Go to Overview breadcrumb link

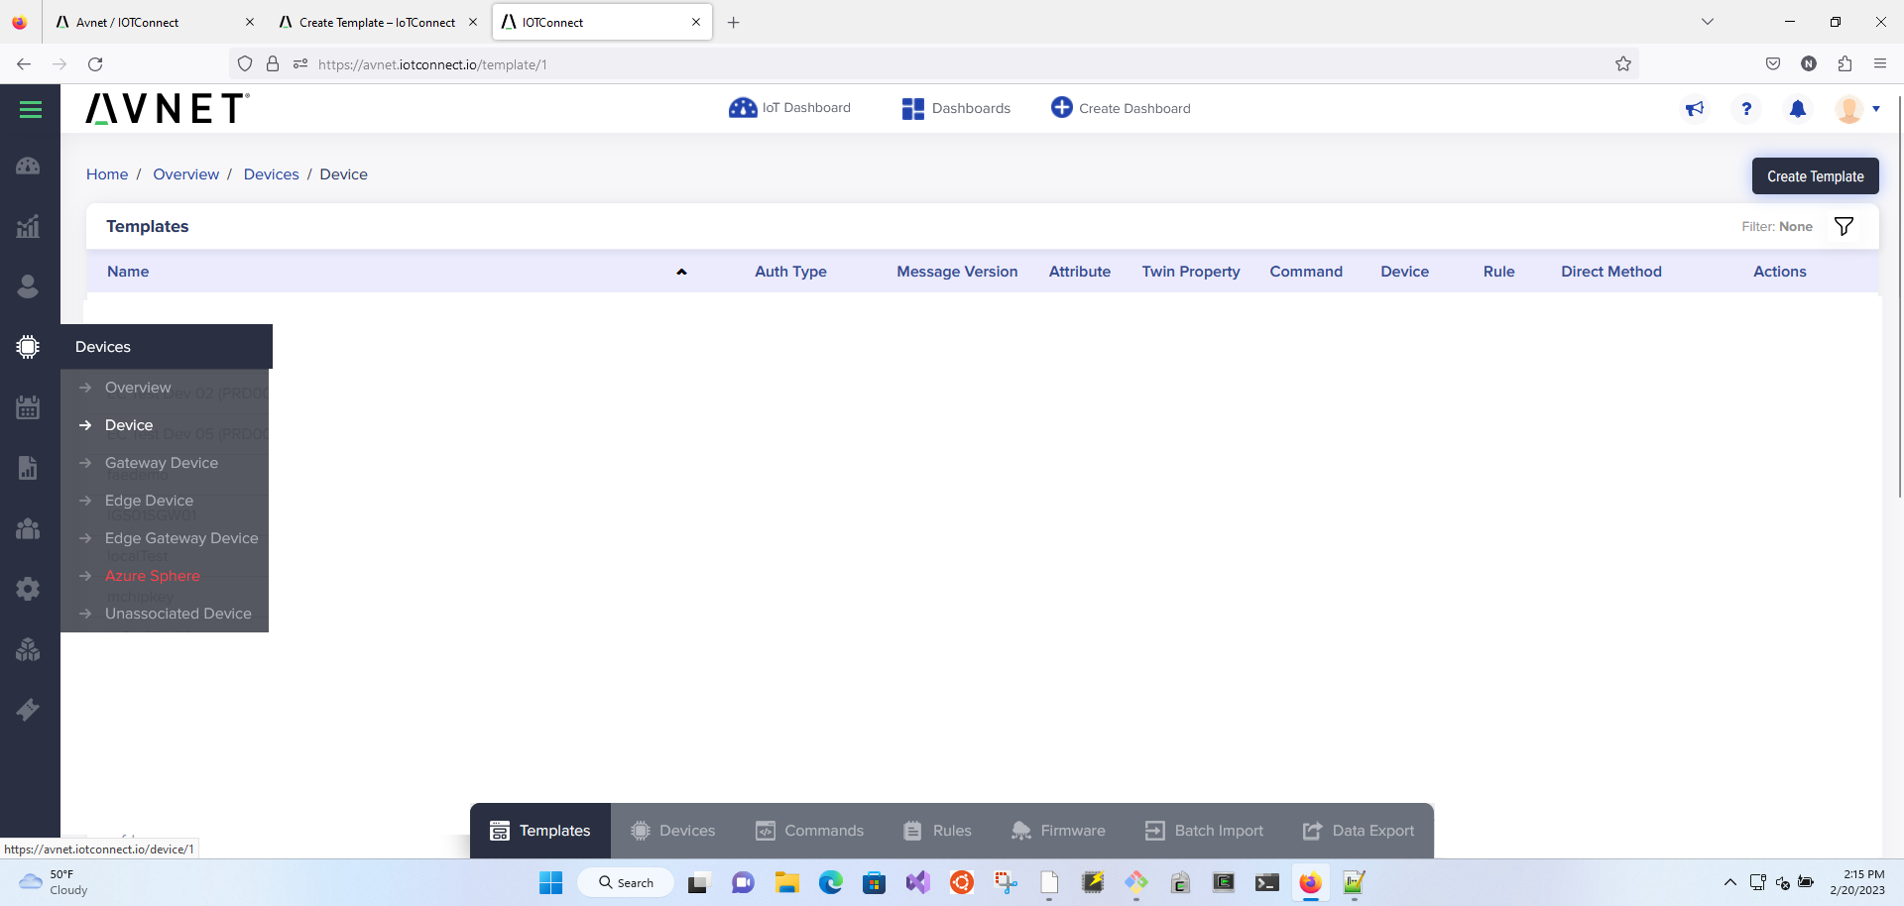185,174
